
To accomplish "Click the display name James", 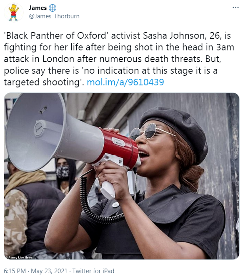I will [x=38, y=8].
